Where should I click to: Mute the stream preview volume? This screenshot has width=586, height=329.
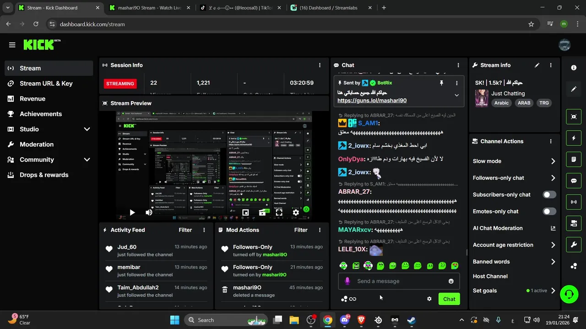coord(149,212)
